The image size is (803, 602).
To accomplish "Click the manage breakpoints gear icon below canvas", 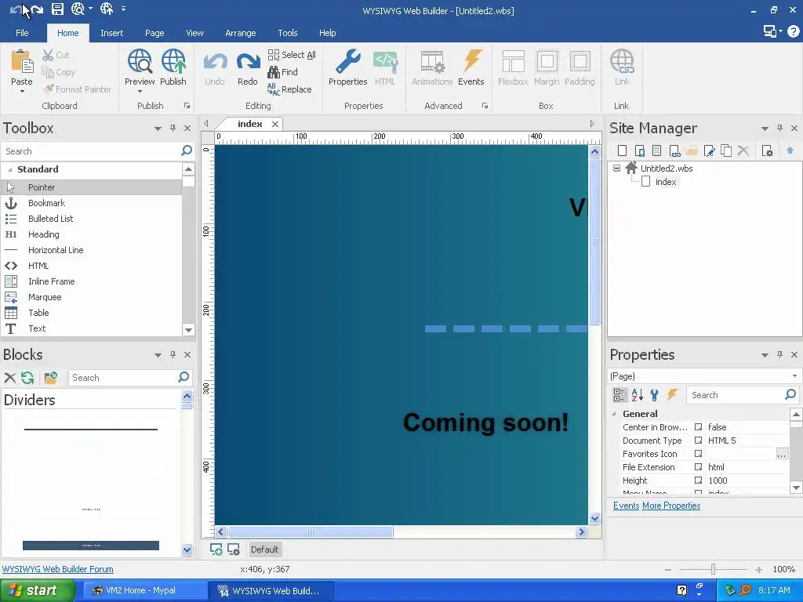I will tap(234, 549).
